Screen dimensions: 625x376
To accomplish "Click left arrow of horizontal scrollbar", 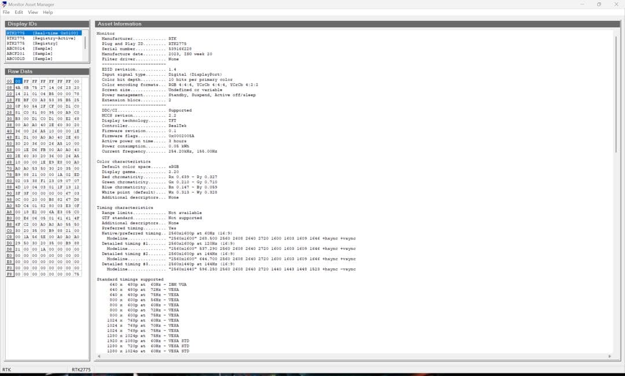I will coord(97,357).
